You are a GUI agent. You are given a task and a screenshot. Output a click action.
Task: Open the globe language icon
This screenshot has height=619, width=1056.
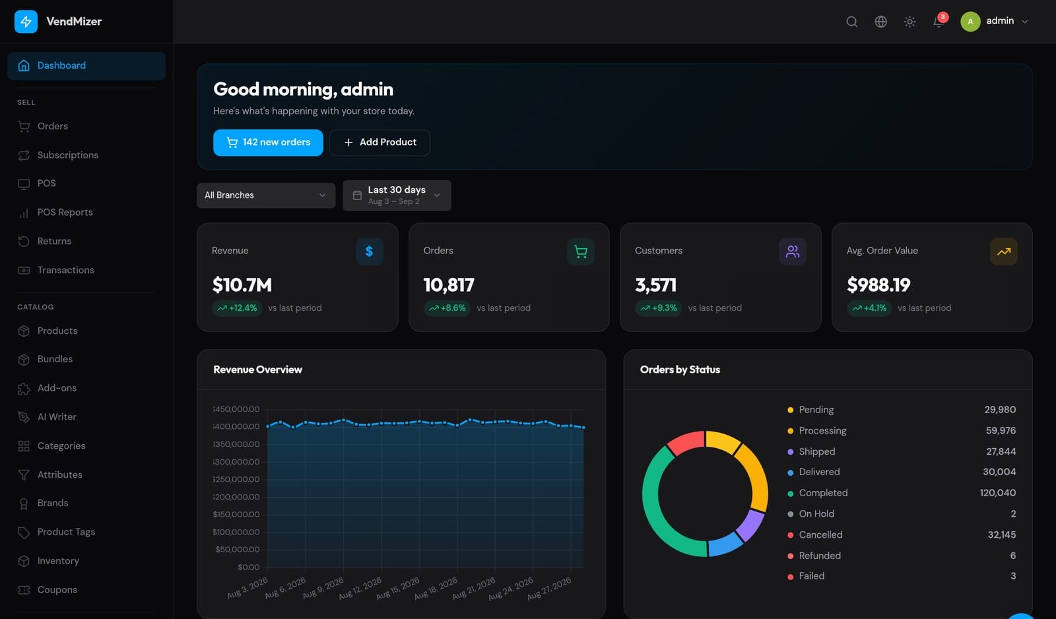tap(881, 22)
